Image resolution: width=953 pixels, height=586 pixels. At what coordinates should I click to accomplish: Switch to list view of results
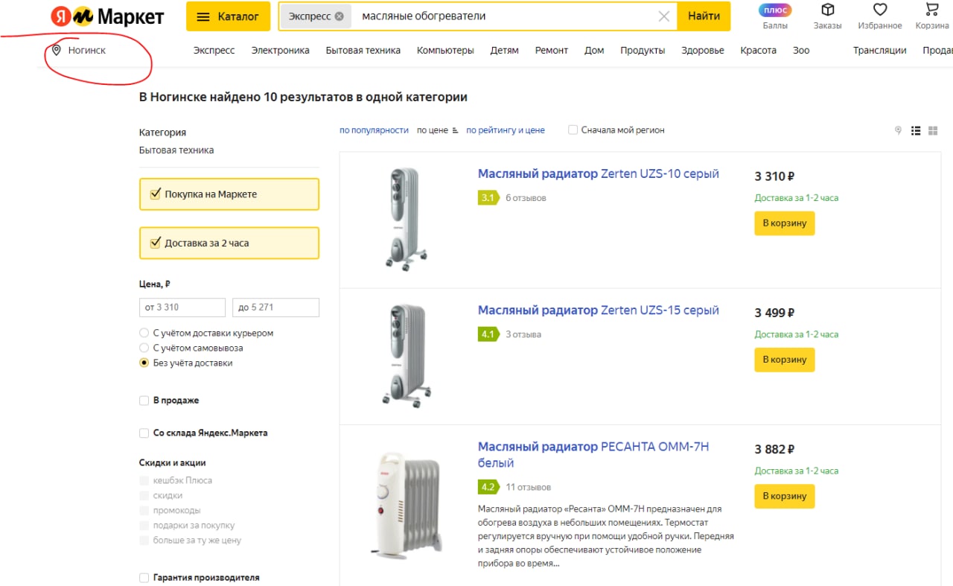(x=916, y=130)
